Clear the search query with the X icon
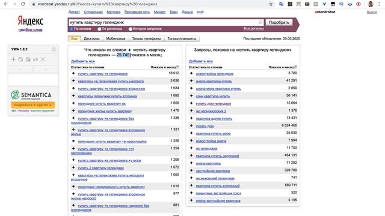Screen dimensions: 385x216 (x=260, y=22)
